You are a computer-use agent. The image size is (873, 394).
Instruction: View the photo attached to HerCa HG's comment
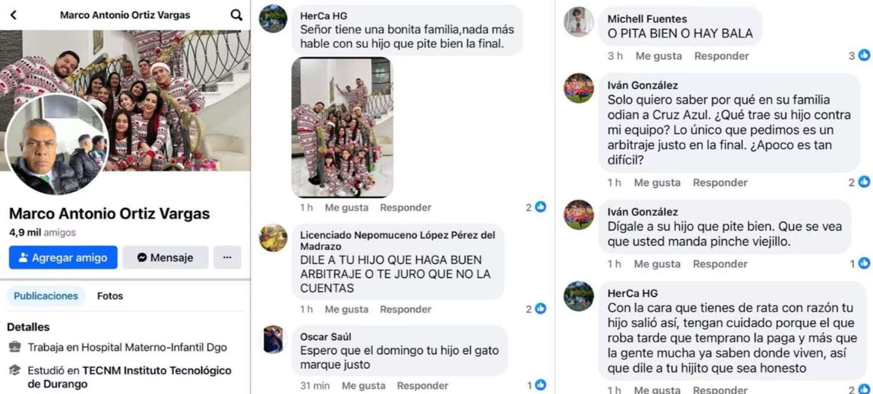(x=342, y=127)
